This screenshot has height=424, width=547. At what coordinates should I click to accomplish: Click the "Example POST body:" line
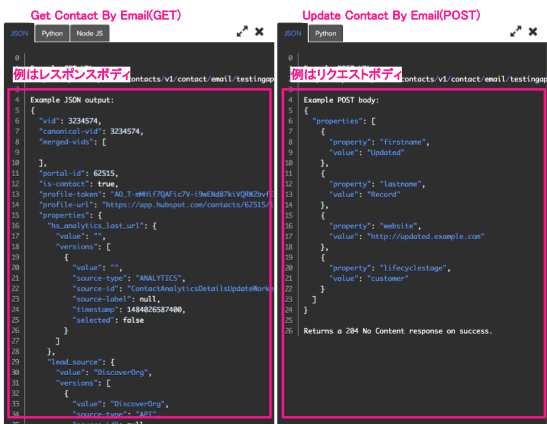pyautogui.click(x=341, y=100)
